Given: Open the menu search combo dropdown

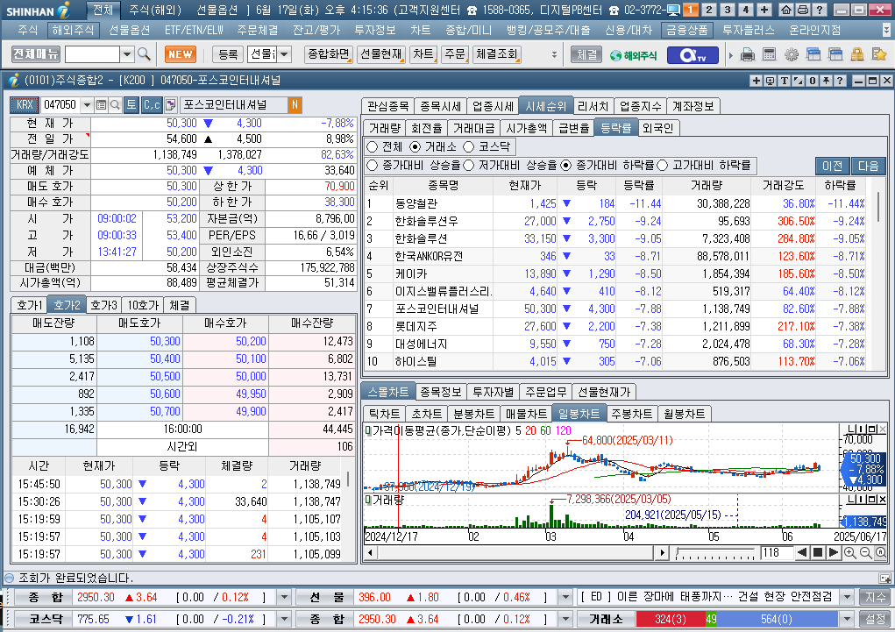Looking at the screenshot, I should tap(127, 54).
